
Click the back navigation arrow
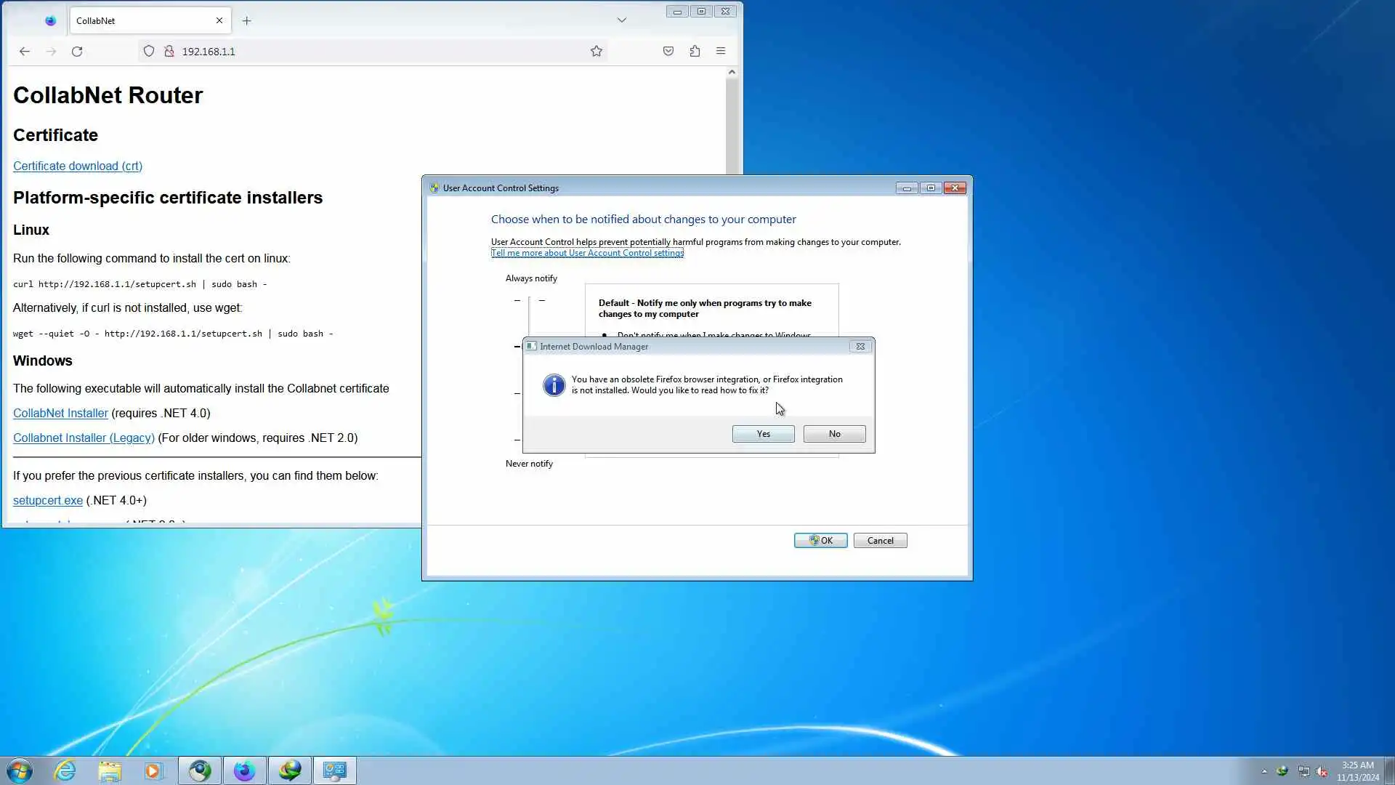tap(25, 51)
